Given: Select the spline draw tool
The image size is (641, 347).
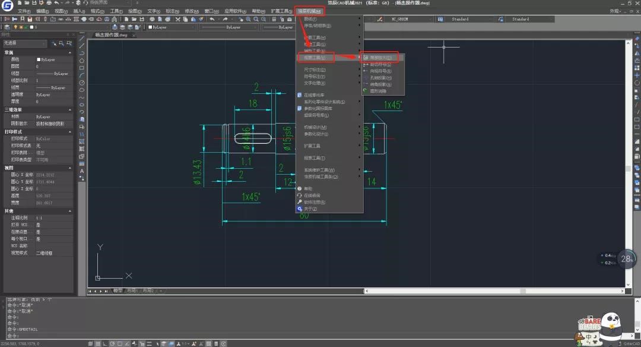Looking at the screenshot, I should pos(82,97).
